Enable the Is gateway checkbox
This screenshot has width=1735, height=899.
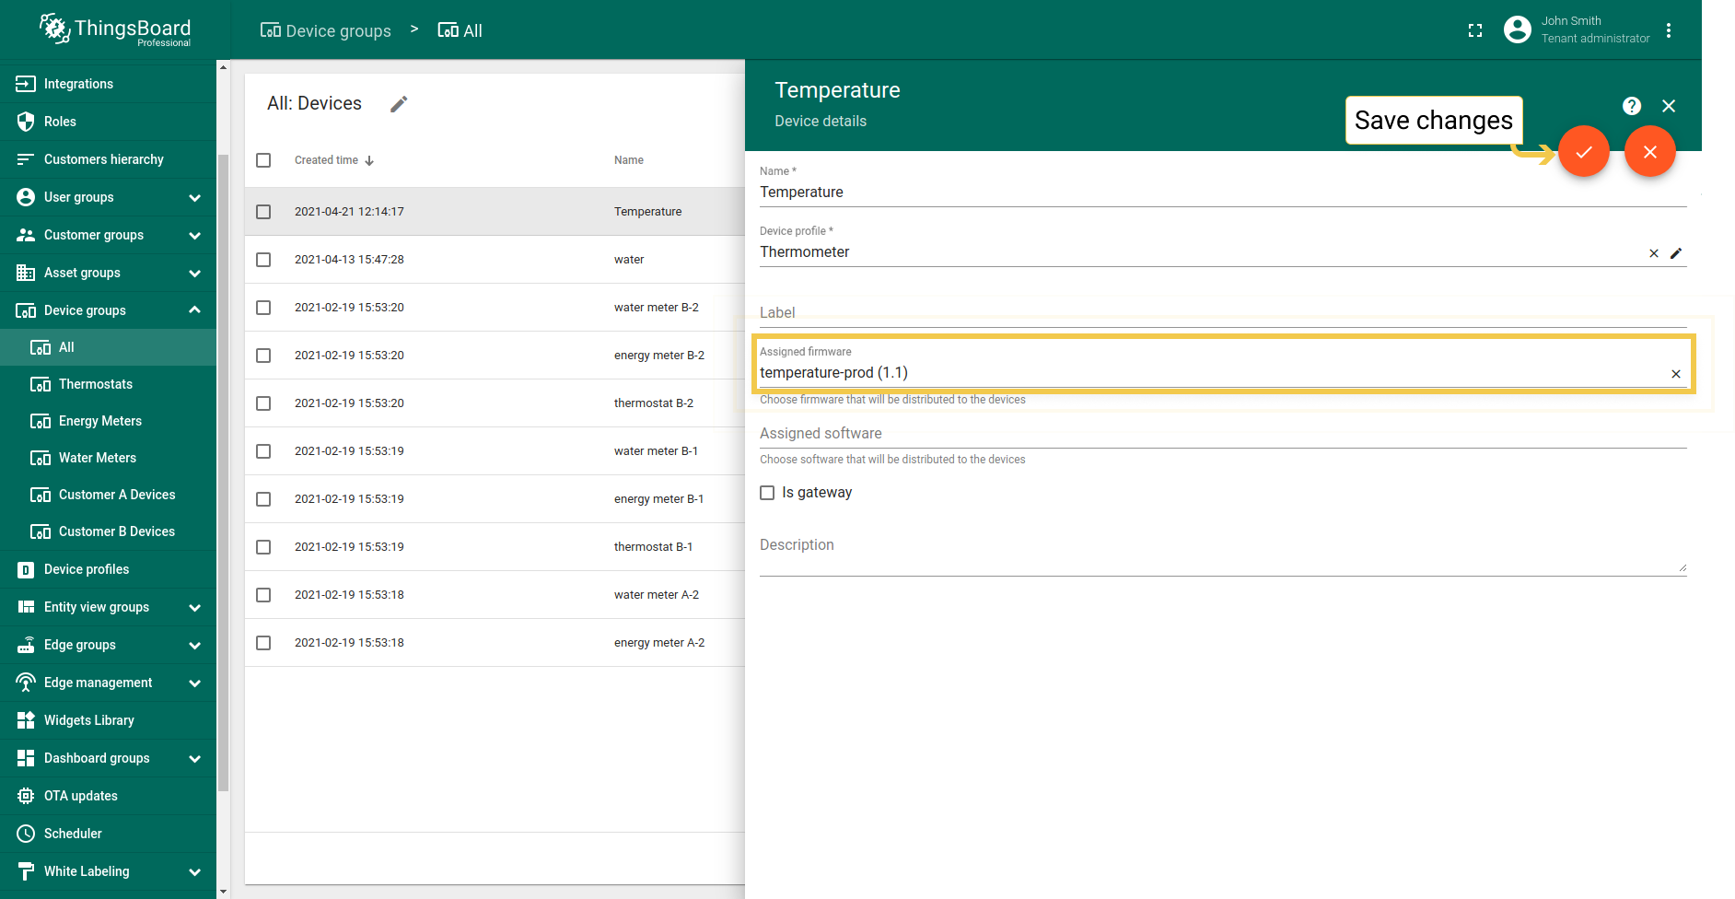pyautogui.click(x=767, y=493)
